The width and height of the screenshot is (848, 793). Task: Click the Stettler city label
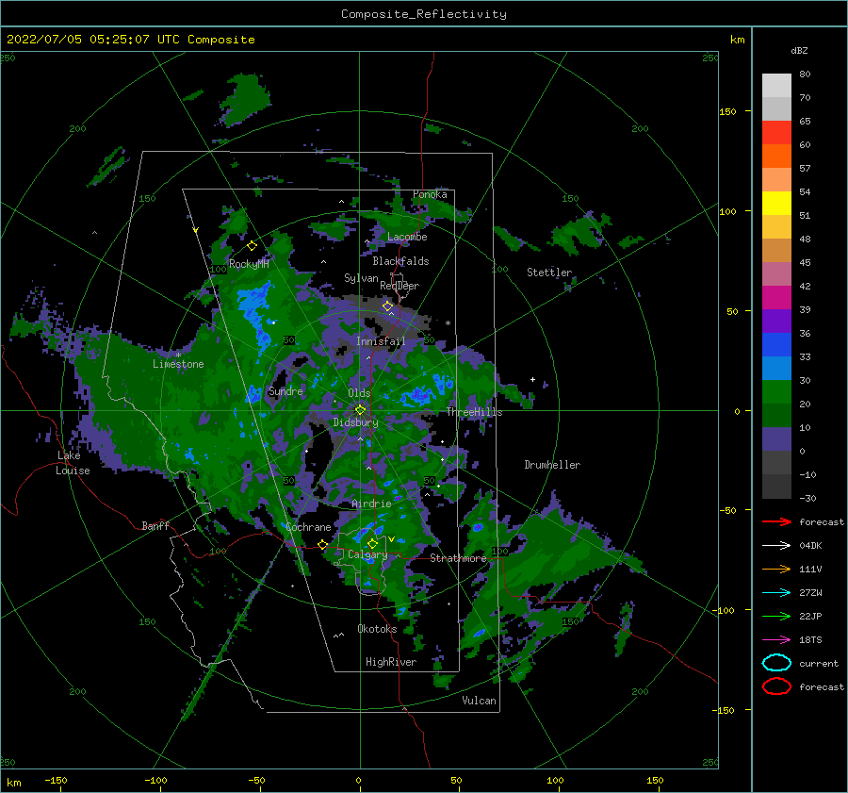549,273
